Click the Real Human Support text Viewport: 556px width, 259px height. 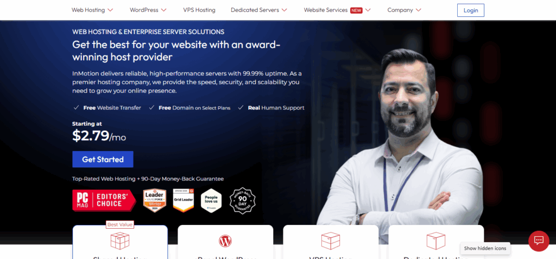(x=276, y=108)
